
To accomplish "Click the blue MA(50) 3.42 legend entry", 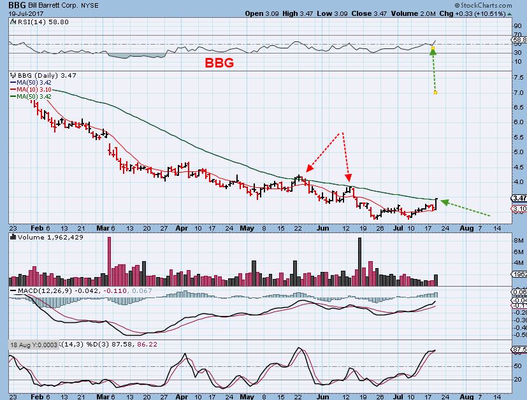I will pyautogui.click(x=31, y=82).
